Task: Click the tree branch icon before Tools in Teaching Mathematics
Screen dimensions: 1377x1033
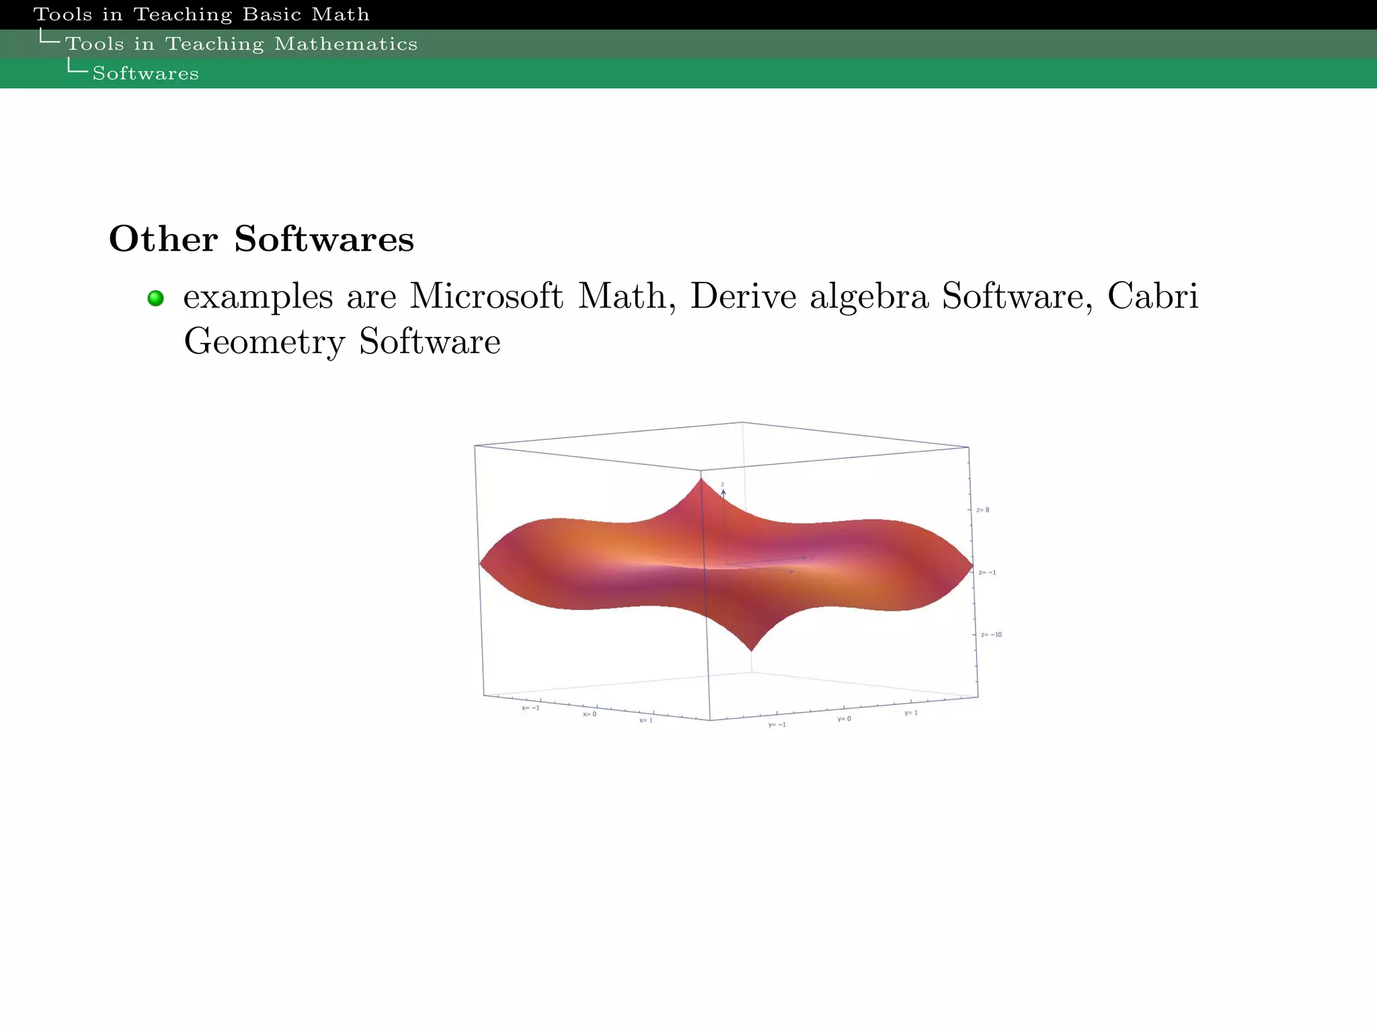Action: tap(49, 37)
